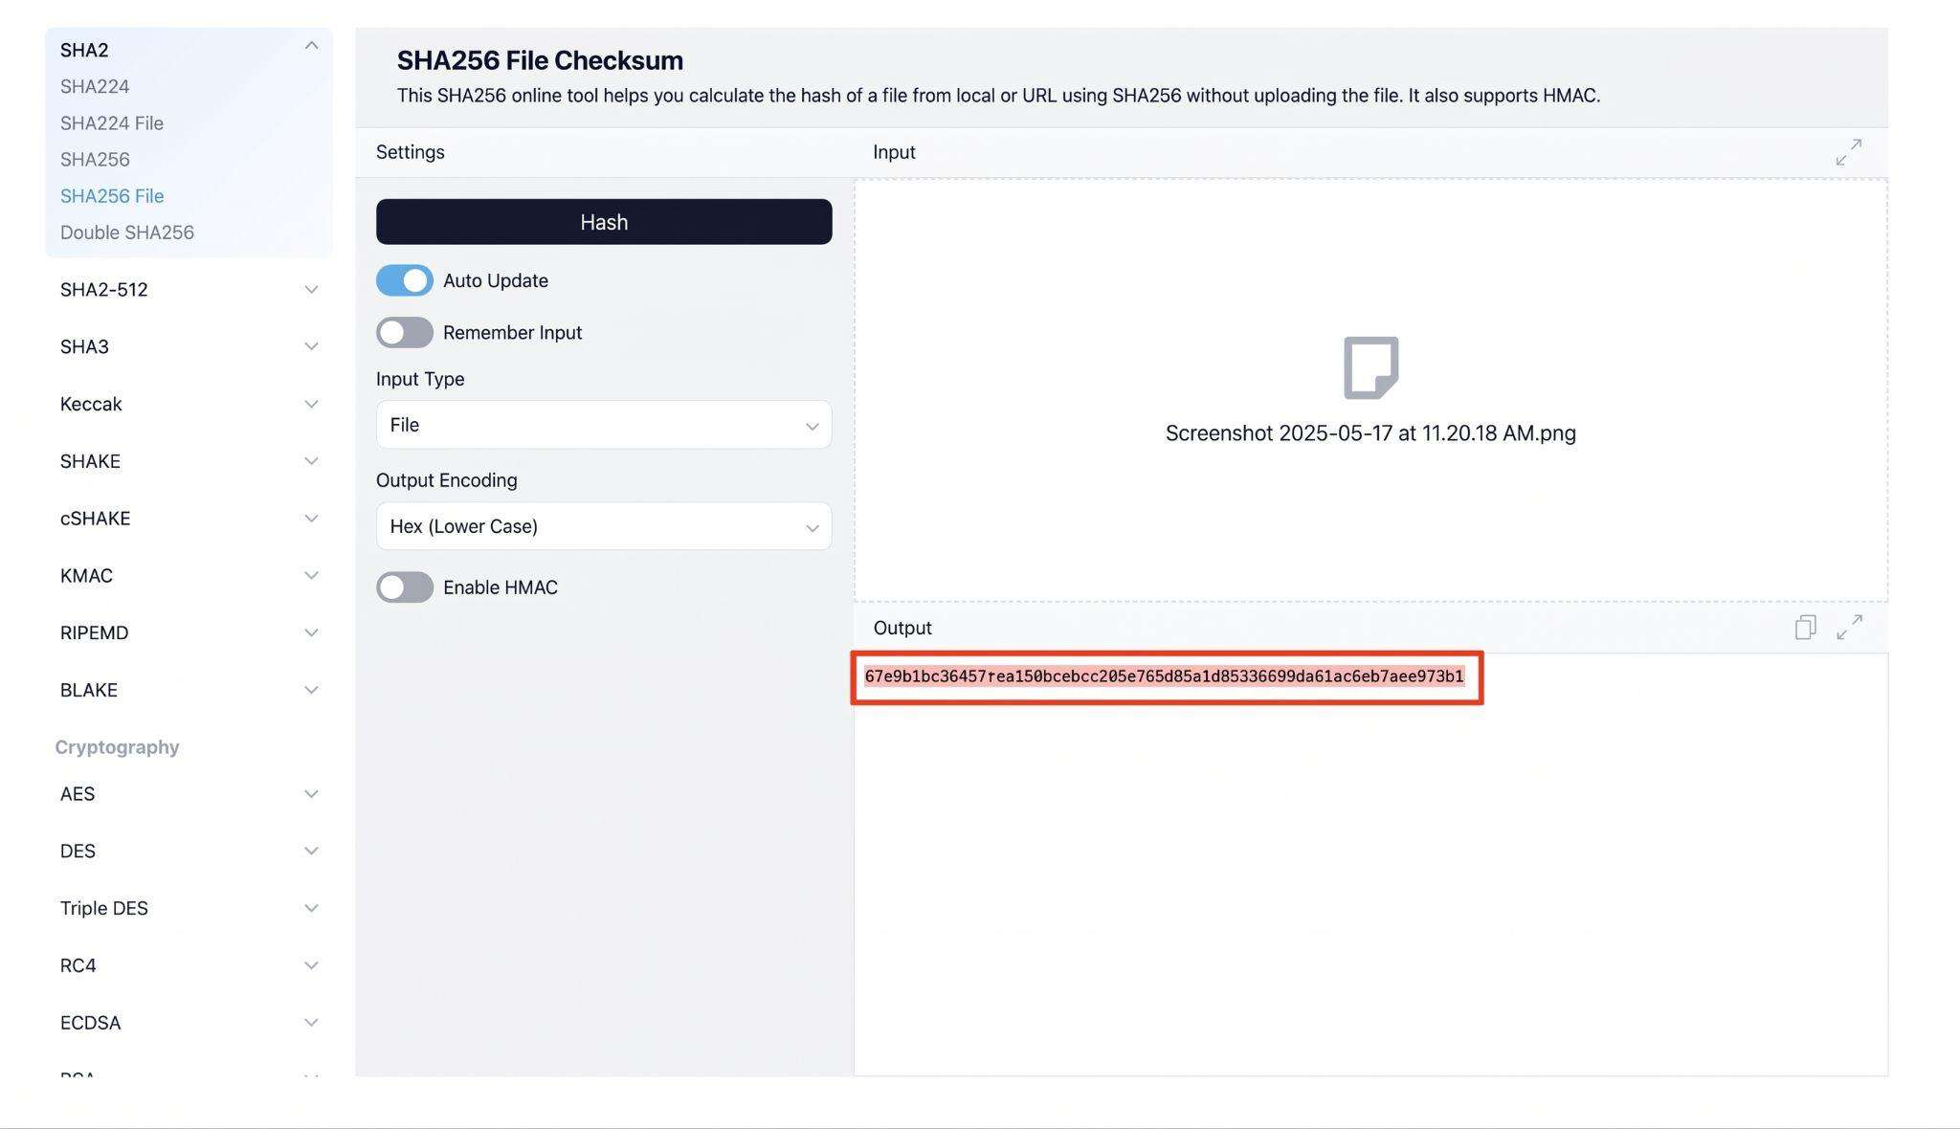The image size is (1960, 1129).
Task: Copy the output hash with copy icon
Action: [1805, 628]
